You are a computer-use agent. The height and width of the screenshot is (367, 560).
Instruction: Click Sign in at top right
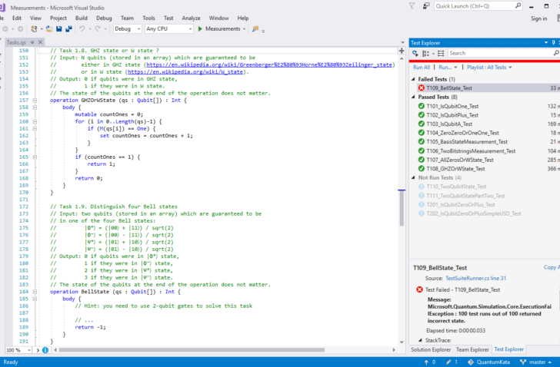tap(539, 18)
